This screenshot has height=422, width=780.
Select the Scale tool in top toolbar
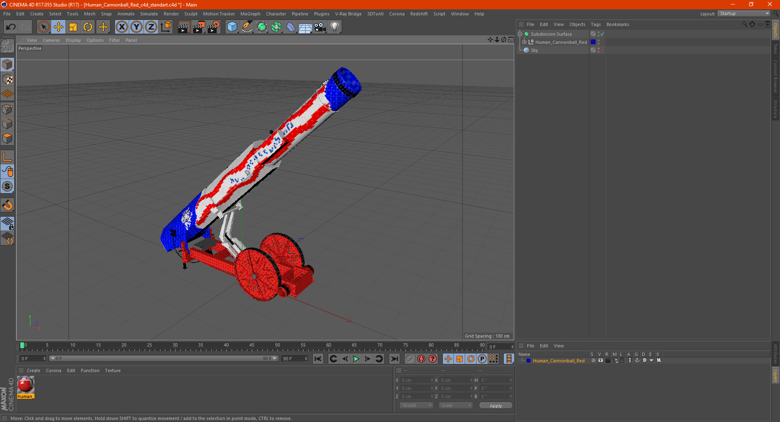pyautogui.click(x=73, y=27)
